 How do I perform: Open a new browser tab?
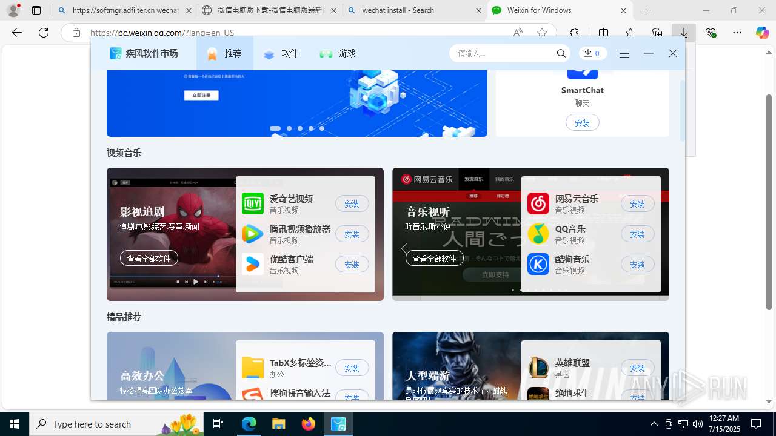tap(646, 10)
